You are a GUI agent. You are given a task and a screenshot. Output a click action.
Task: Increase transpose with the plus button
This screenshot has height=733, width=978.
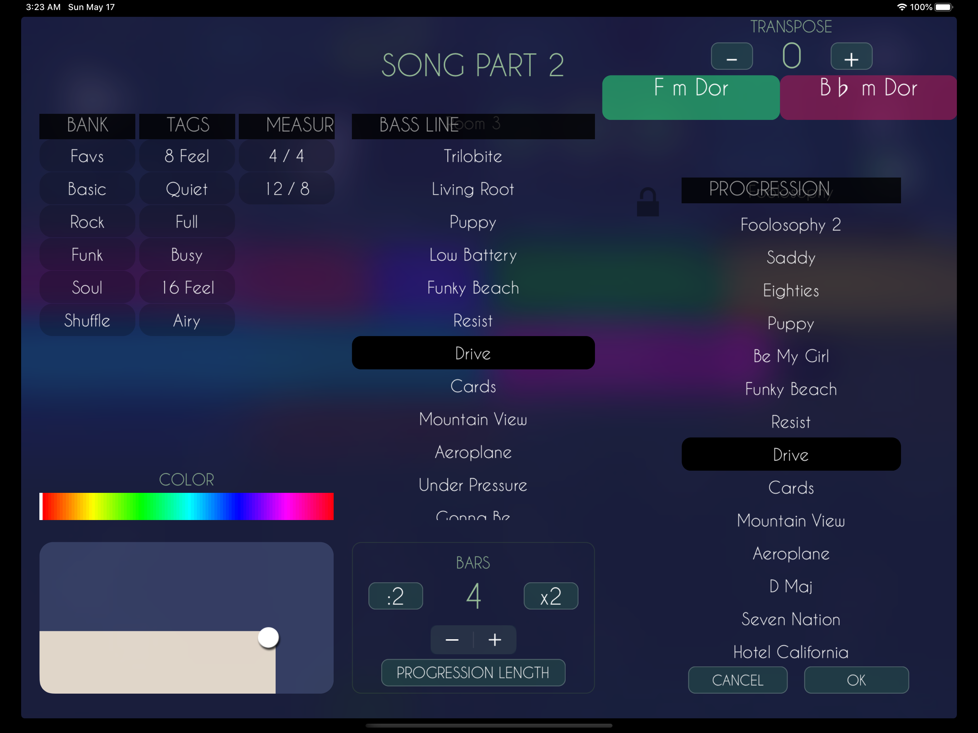click(x=851, y=57)
